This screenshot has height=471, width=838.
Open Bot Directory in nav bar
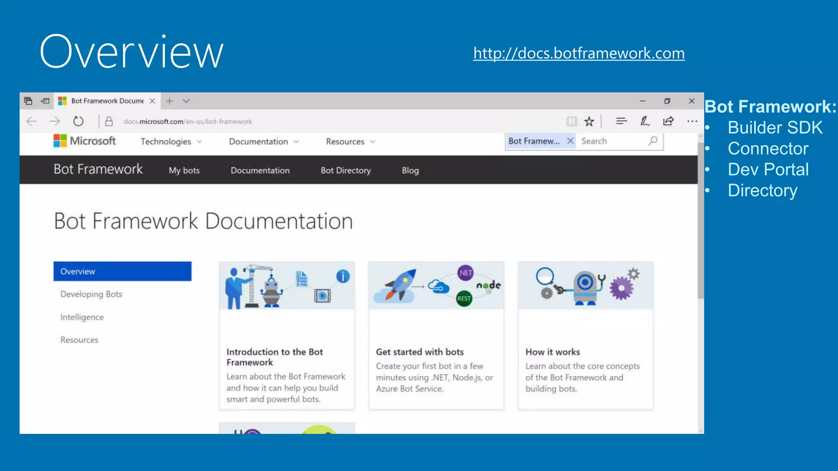pos(346,170)
